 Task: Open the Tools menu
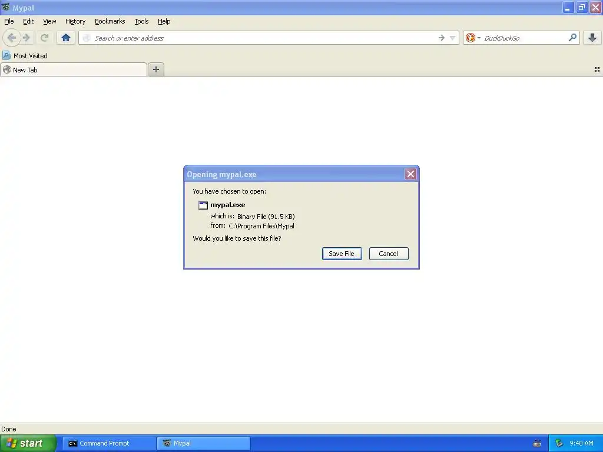pos(141,22)
